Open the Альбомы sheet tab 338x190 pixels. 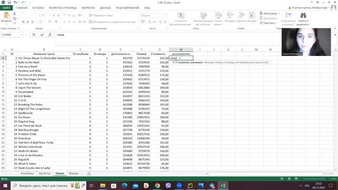[27, 174]
